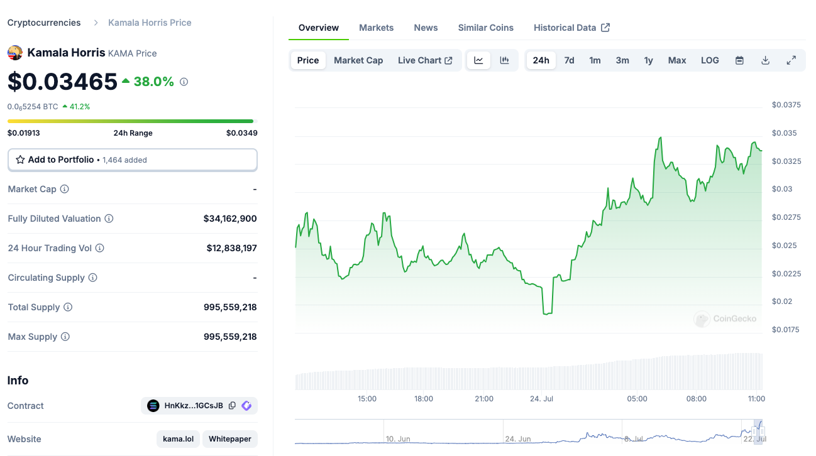This screenshot has height=456, width=816.
Task: Open the calendar date range picker
Action: point(739,60)
